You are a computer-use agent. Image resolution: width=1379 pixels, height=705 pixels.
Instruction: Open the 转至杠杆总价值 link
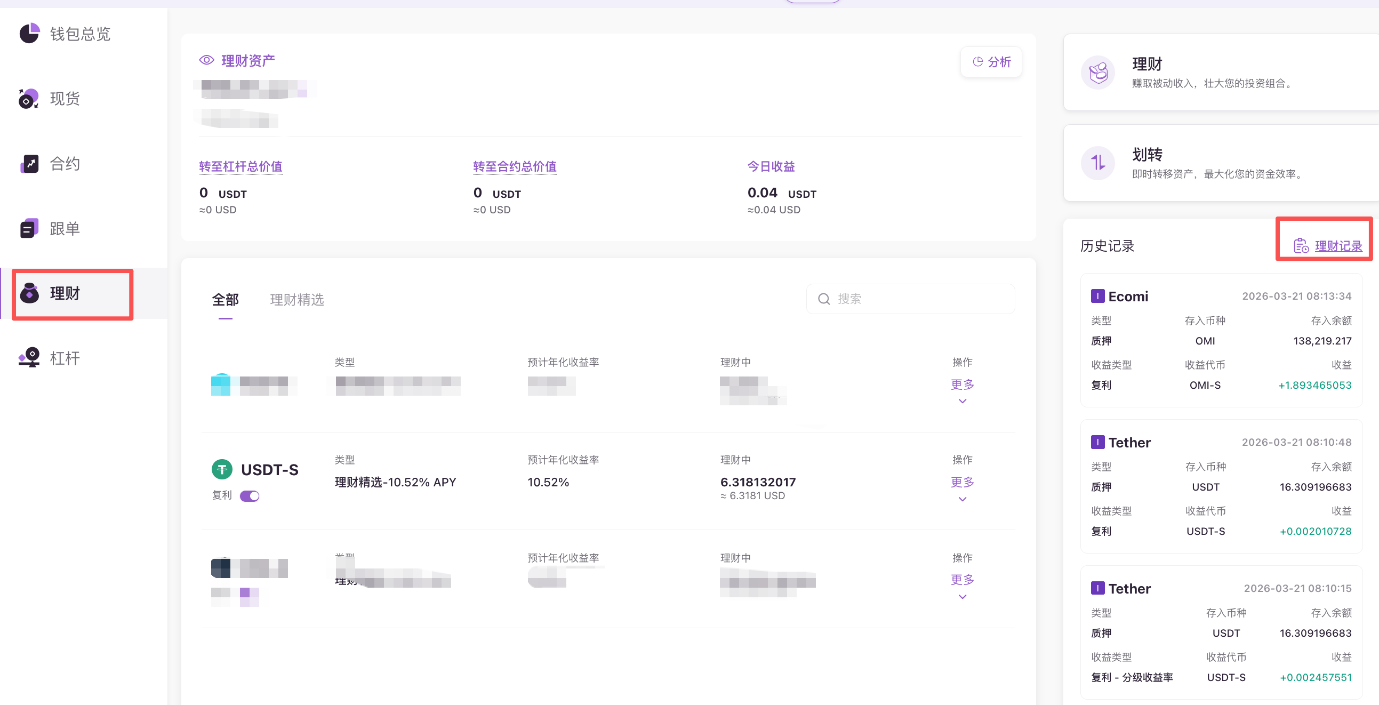point(240,166)
